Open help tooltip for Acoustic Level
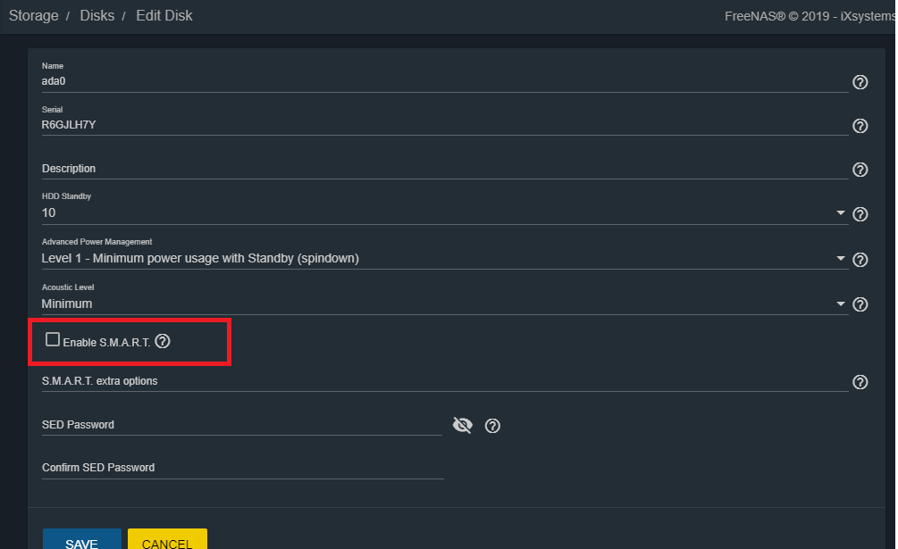 [x=860, y=304]
